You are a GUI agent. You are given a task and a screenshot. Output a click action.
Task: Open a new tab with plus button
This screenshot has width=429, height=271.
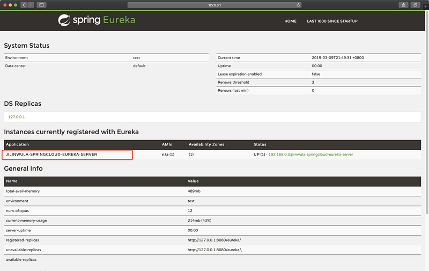pyautogui.click(x=425, y=6)
